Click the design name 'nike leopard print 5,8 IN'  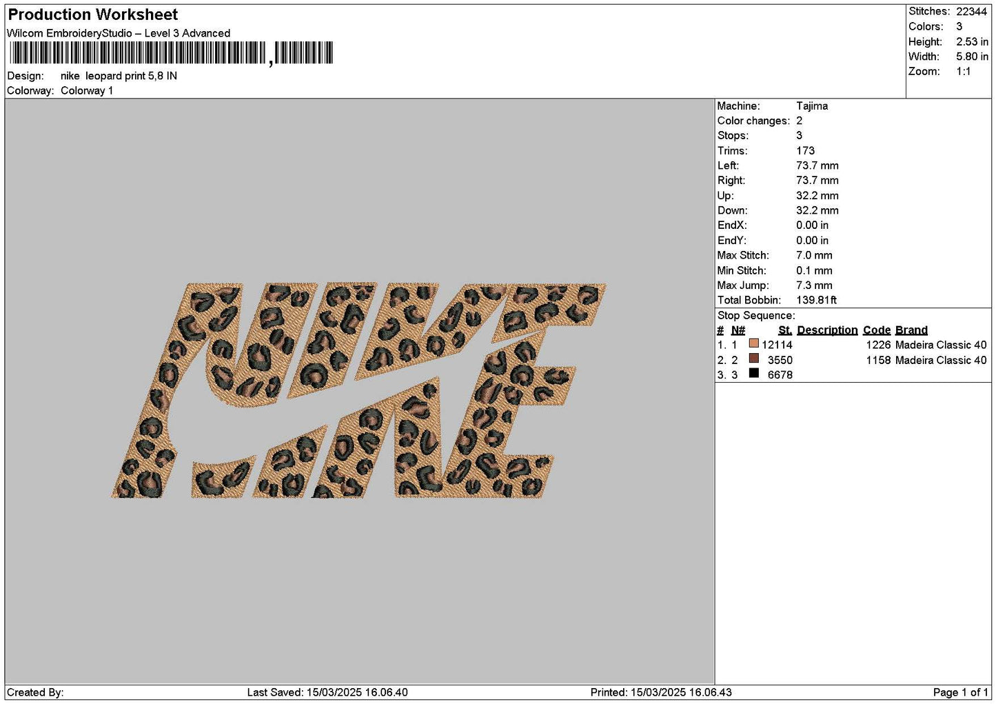pyautogui.click(x=119, y=76)
